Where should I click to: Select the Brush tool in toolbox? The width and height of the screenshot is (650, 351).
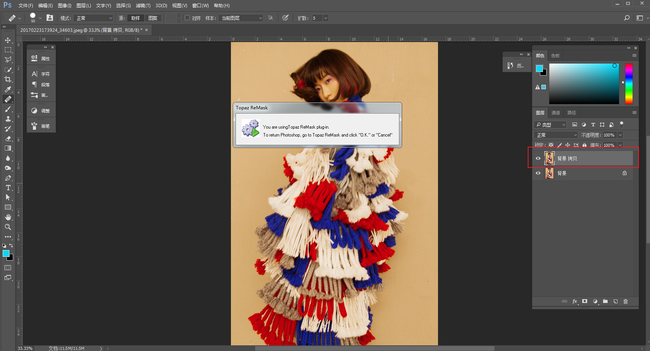[x=8, y=109]
